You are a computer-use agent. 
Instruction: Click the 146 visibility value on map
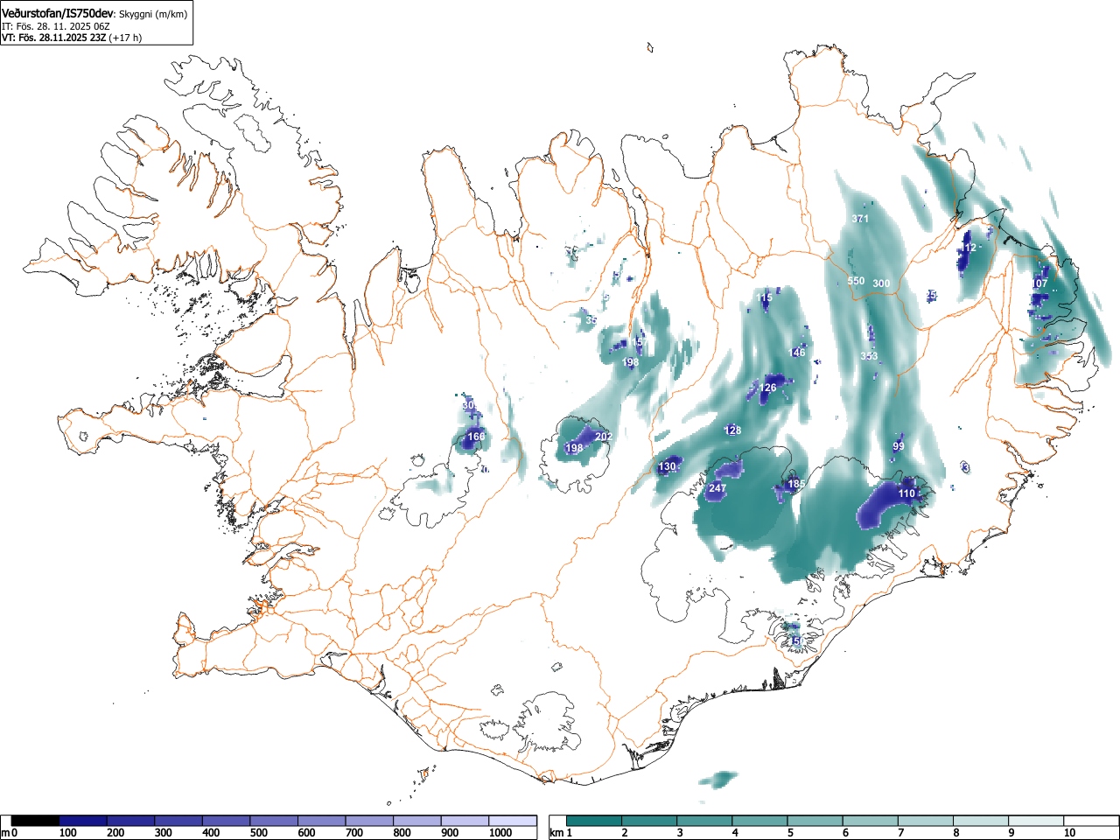(797, 353)
